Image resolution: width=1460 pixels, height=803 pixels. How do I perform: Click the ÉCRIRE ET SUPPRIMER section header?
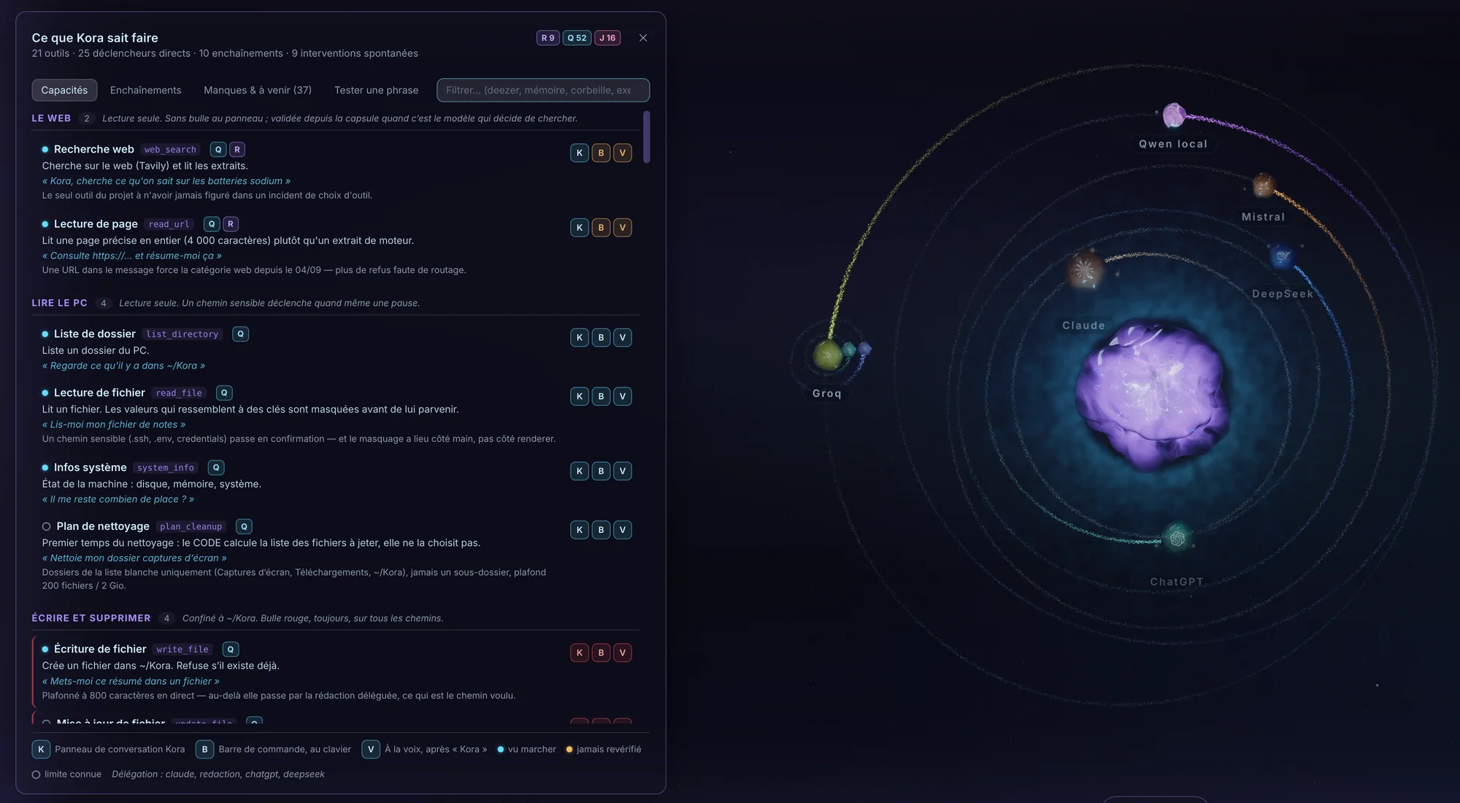[x=91, y=618]
